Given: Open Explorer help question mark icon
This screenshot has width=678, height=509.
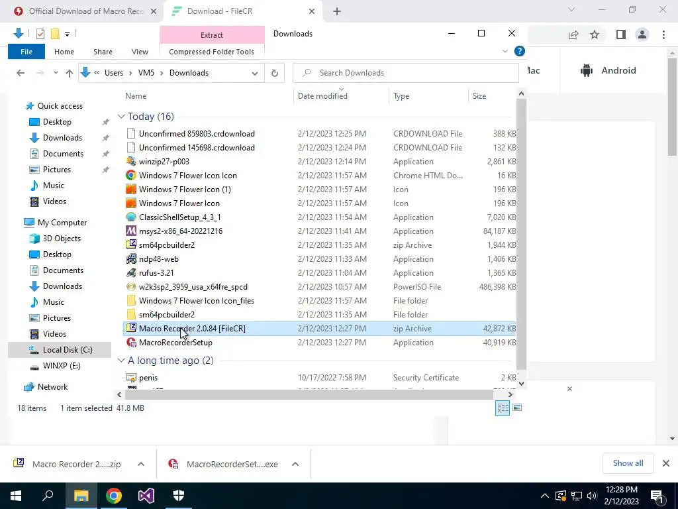Looking at the screenshot, I should 519,51.
